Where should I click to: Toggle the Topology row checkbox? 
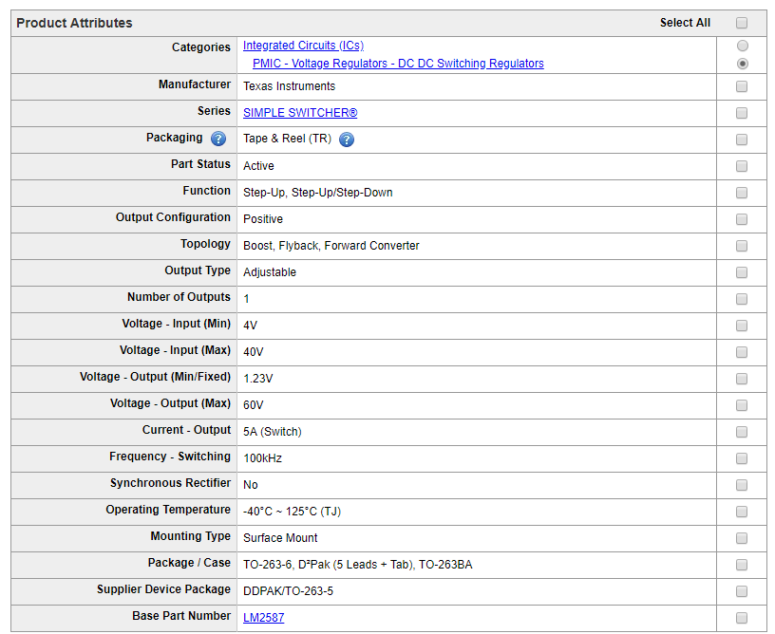742,246
